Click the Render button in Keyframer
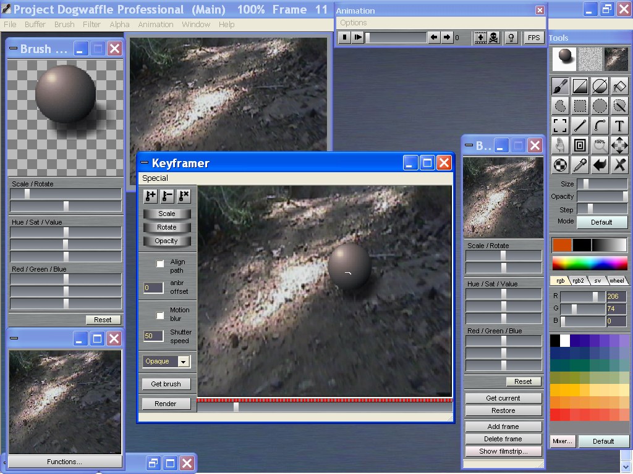 pyautogui.click(x=166, y=404)
